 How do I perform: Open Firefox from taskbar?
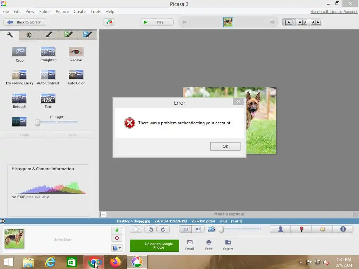pos(115,262)
